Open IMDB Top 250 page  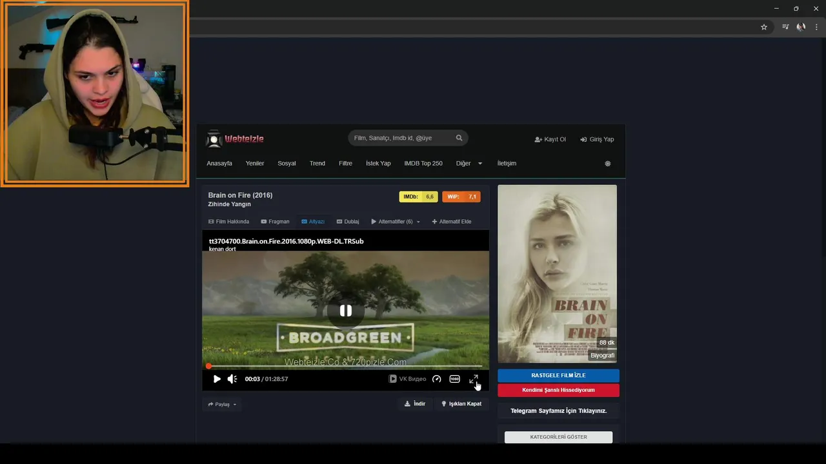pos(423,163)
